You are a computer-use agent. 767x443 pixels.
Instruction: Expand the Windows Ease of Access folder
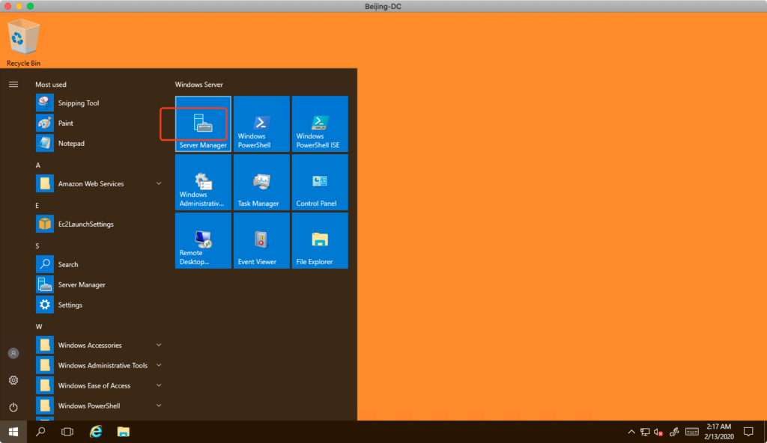tap(99, 385)
